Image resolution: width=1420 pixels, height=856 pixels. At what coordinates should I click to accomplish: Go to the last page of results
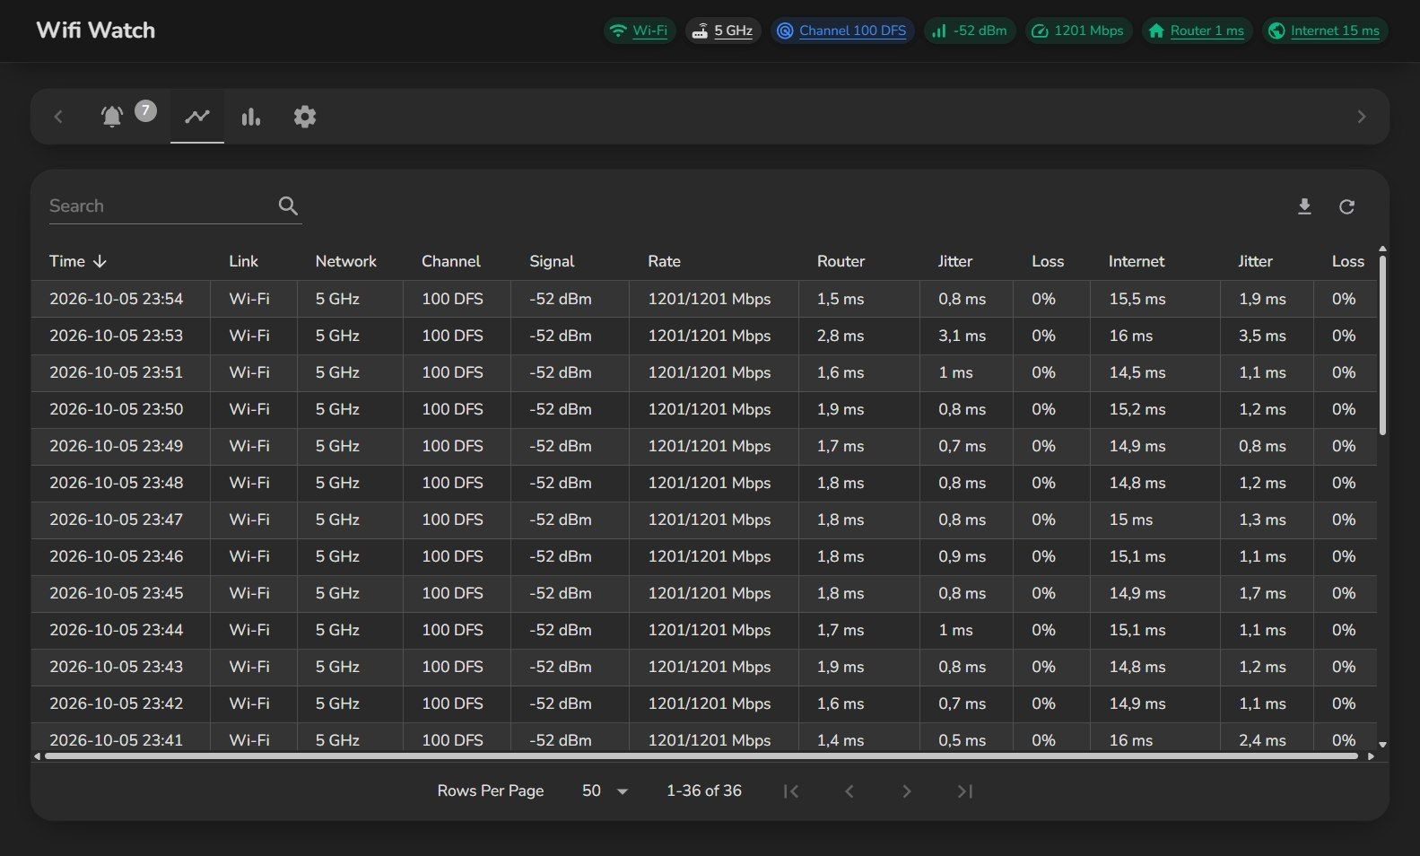(964, 790)
